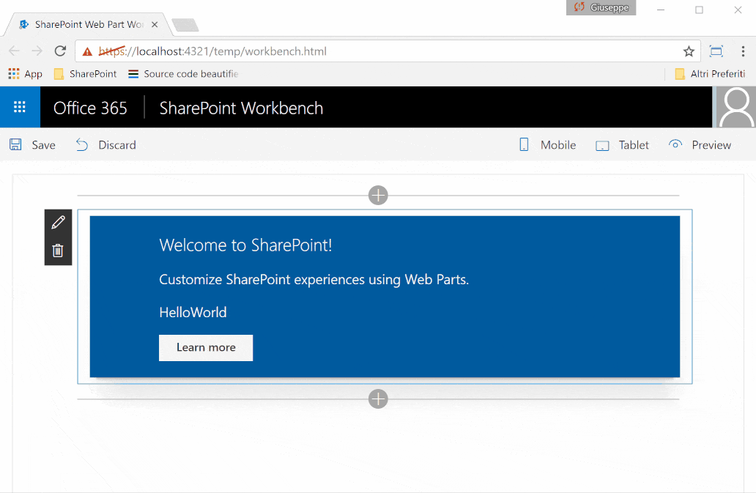Close the SharePoint Web Part tab
Viewport: 756px width, 493px height.
pos(155,25)
